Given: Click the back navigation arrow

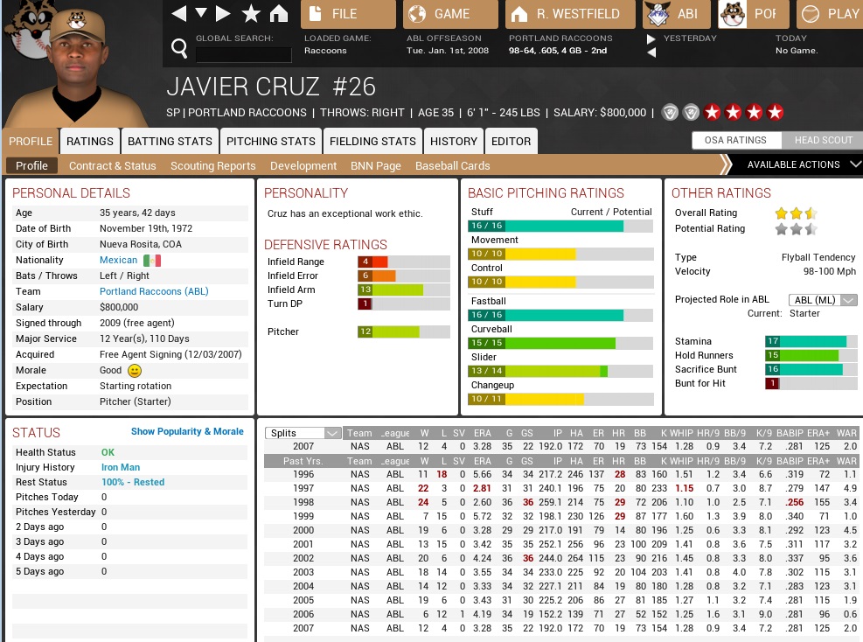Looking at the screenshot, I should tap(178, 13).
